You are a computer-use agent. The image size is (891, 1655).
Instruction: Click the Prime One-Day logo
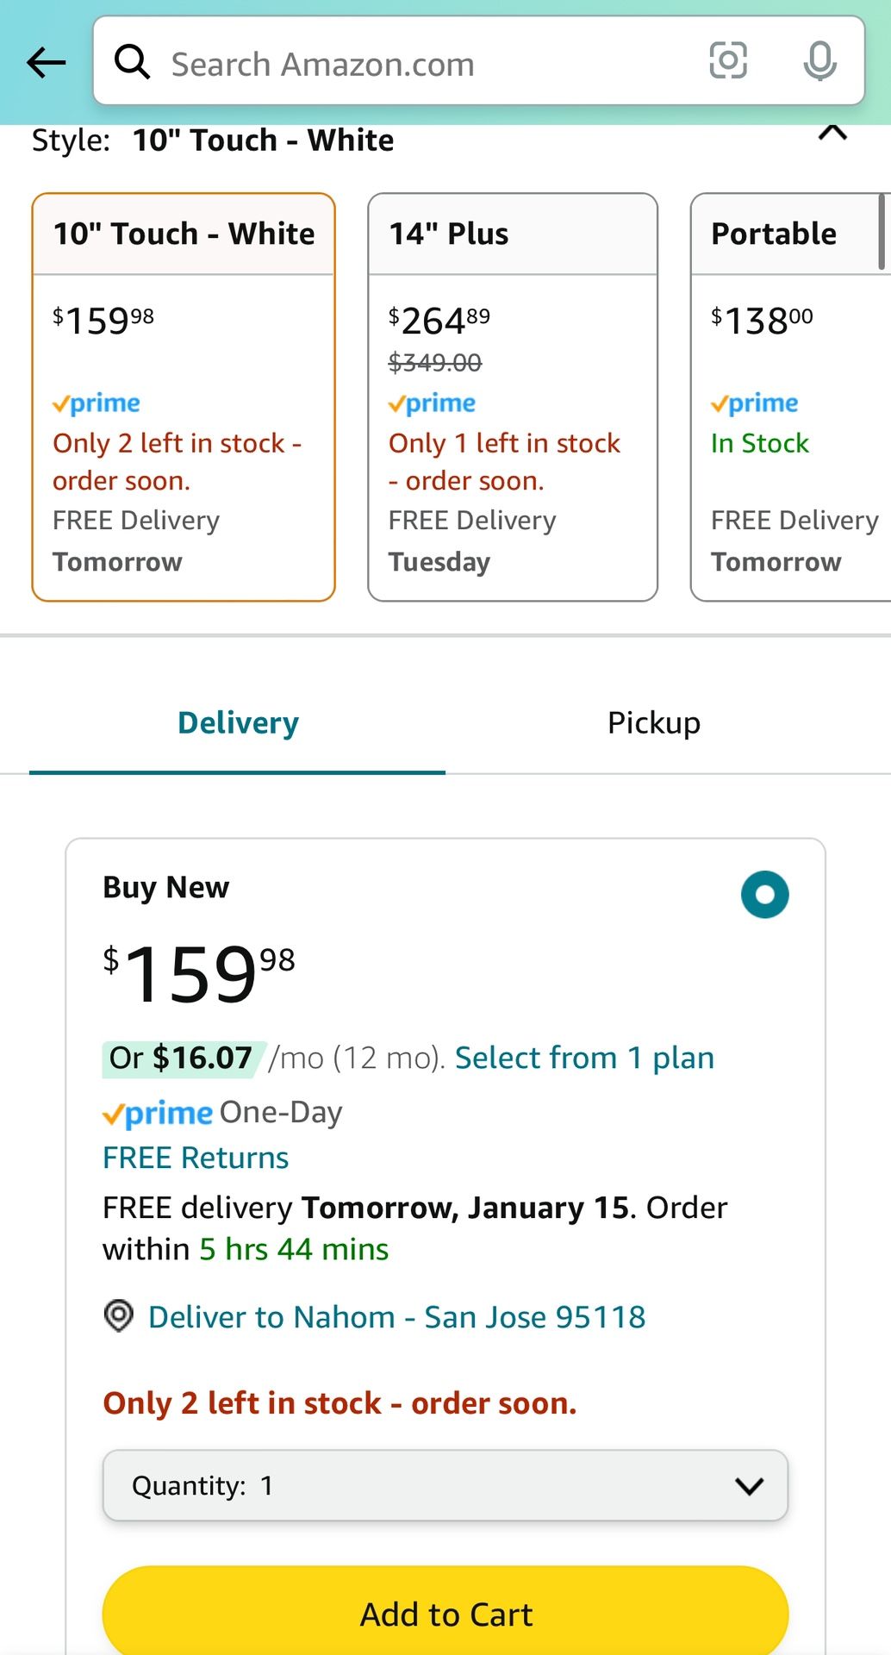158,1114
